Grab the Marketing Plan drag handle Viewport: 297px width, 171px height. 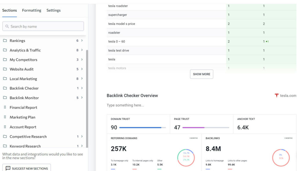pyautogui.click(x=5, y=117)
